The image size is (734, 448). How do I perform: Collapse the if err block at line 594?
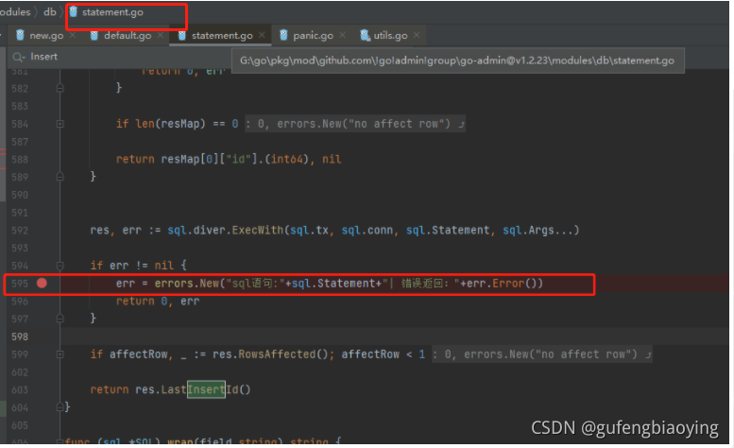(x=60, y=266)
